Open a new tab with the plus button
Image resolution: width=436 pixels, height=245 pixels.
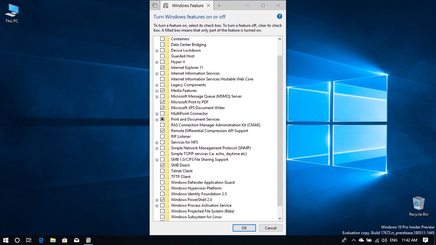coord(219,5)
